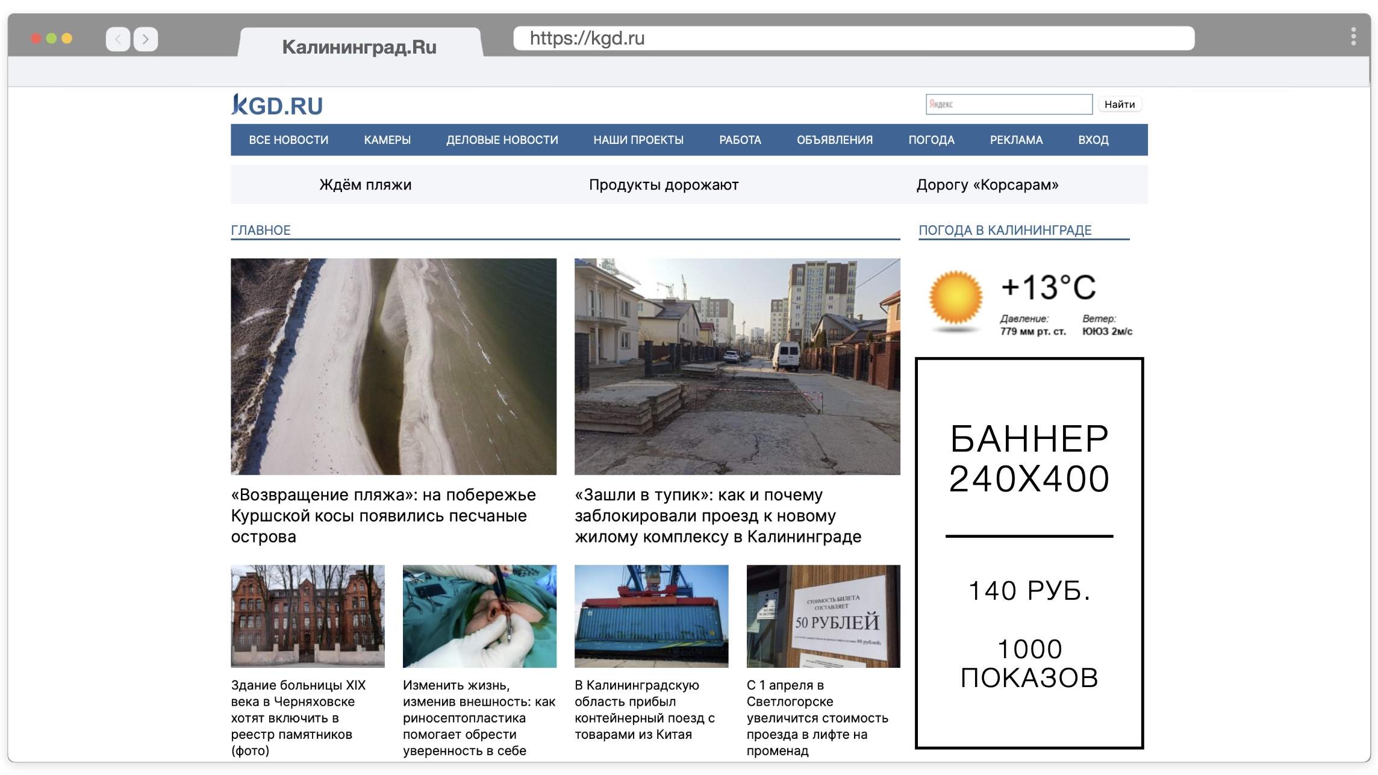
Task: Select the Калининград.Ru browser tab
Action: [x=360, y=46]
